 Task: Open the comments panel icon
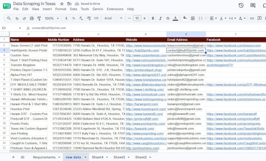point(253,5)
